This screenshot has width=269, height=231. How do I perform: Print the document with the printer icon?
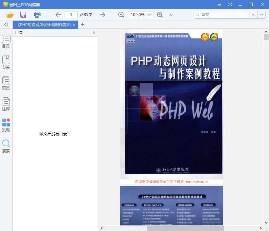click(x=37, y=15)
